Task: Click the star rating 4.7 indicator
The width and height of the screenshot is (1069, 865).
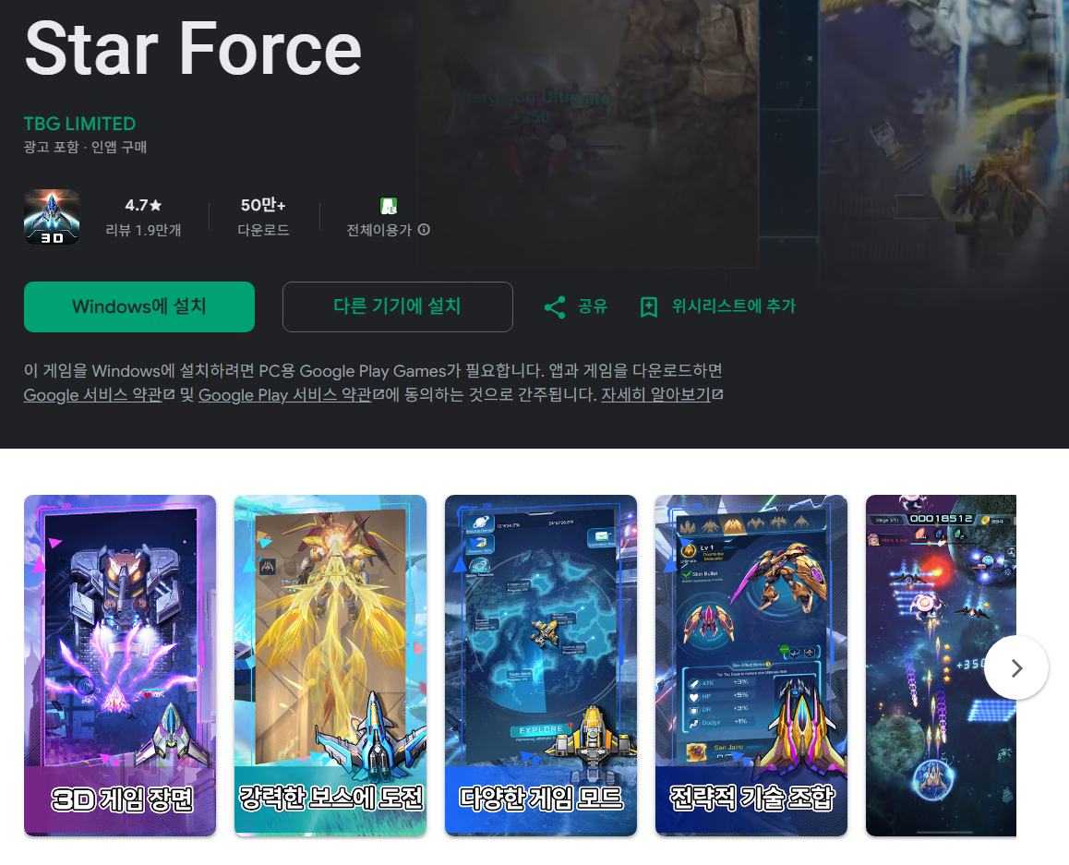Action: (x=143, y=205)
